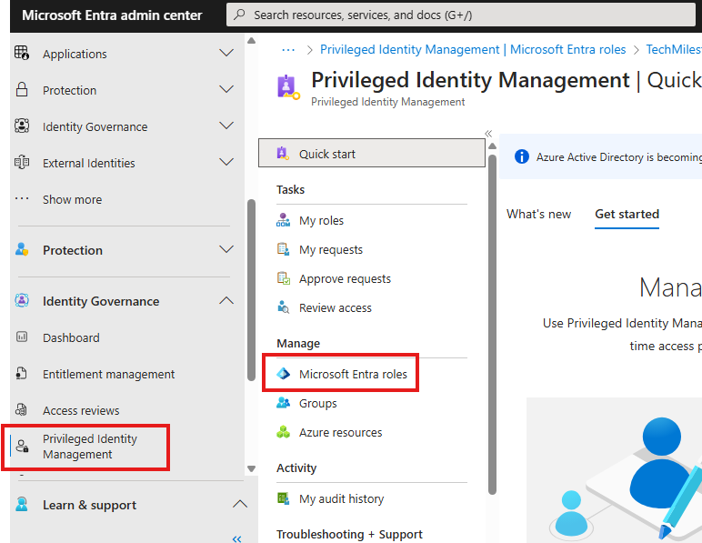Collapse the resource menu with double-chevron above Quick start
The height and width of the screenshot is (543, 702).
488,134
